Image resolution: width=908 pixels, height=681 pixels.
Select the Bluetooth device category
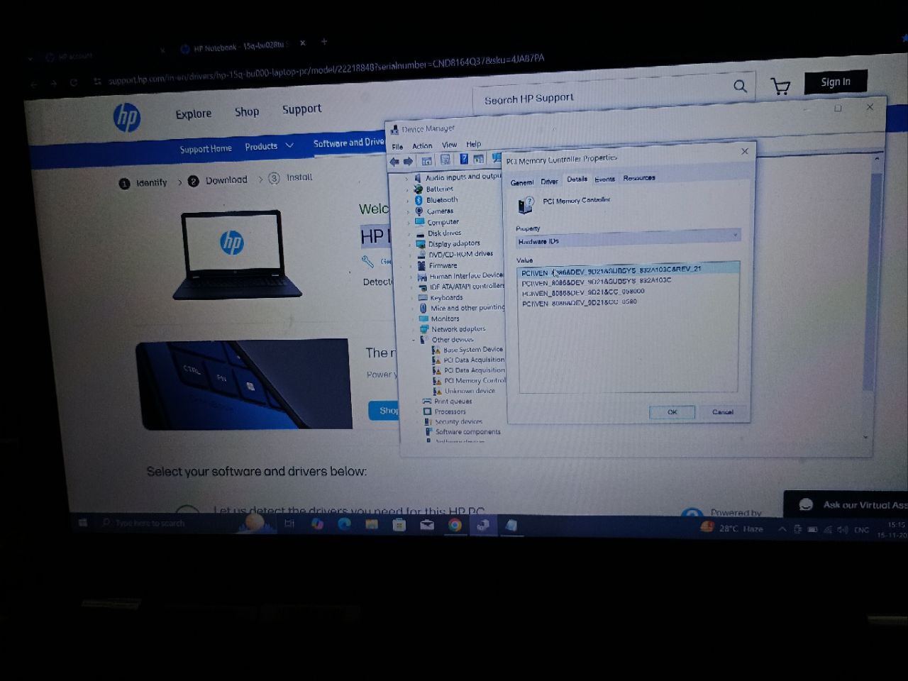[442, 199]
